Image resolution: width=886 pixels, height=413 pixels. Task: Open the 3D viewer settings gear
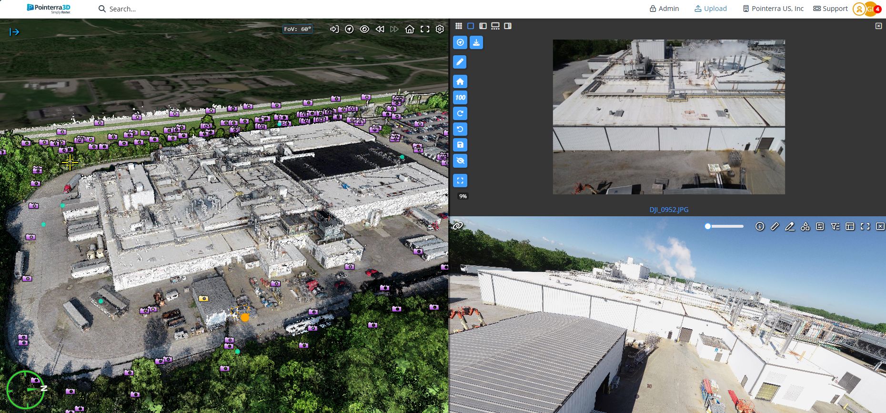click(440, 29)
